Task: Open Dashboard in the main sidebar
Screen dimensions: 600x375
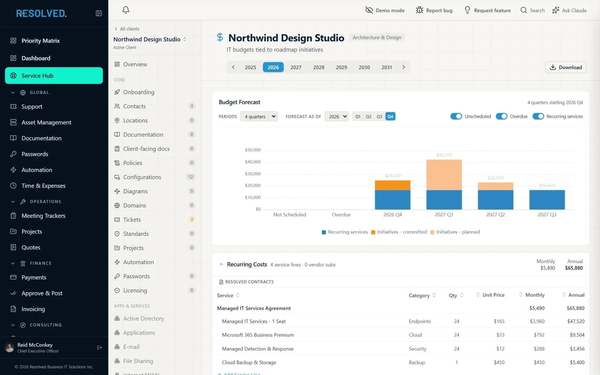Action: (x=54, y=58)
